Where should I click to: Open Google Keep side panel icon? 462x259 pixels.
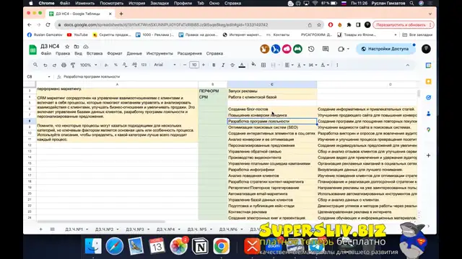point(428,81)
